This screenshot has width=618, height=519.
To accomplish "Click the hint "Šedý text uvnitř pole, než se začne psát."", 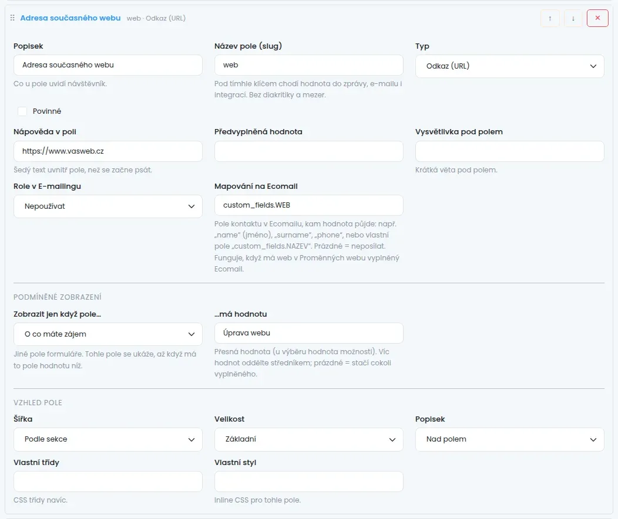I will [x=83, y=170].
